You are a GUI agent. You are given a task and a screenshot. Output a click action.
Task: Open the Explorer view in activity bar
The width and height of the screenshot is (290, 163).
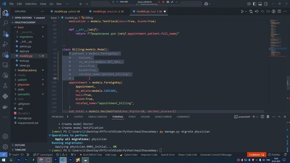[x=5, y=13]
